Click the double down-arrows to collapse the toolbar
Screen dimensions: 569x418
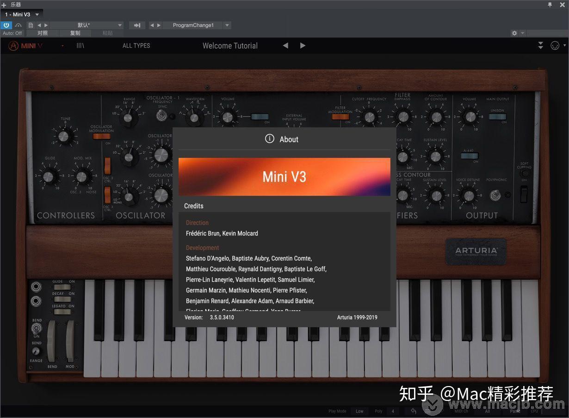click(x=540, y=45)
